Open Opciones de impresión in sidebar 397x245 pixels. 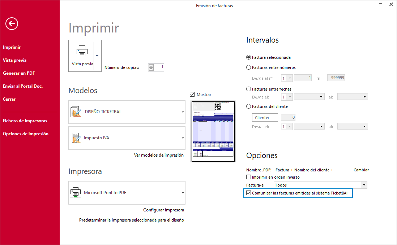[26, 134]
